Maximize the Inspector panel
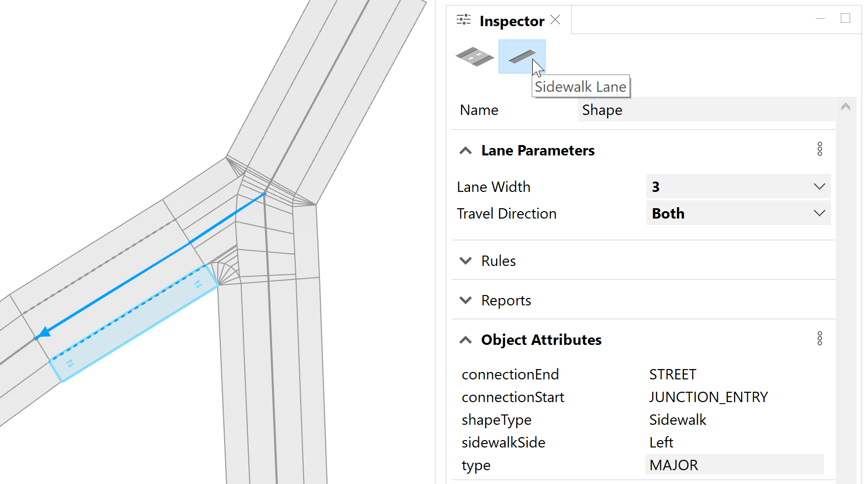The image size is (865, 484). (x=845, y=18)
